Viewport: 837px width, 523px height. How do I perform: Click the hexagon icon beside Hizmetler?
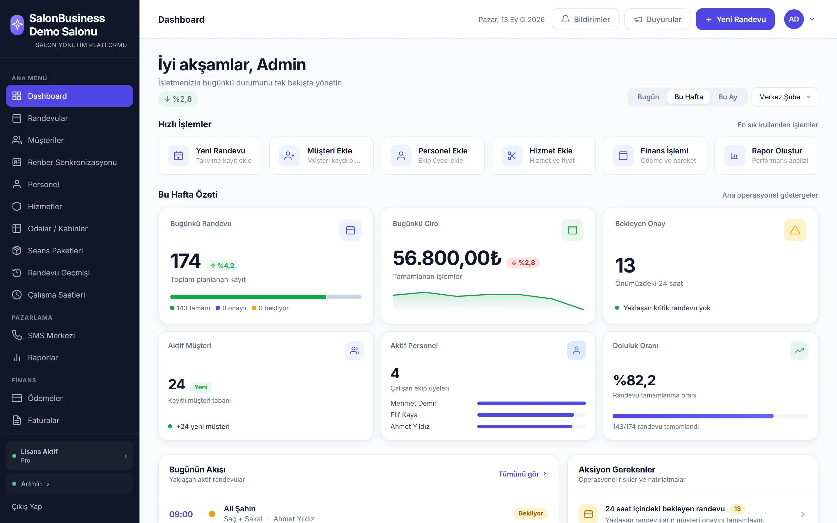[x=17, y=207]
